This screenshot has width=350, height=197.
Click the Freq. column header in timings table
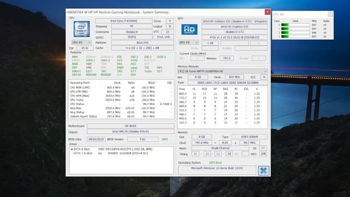pyautogui.click(x=182, y=89)
